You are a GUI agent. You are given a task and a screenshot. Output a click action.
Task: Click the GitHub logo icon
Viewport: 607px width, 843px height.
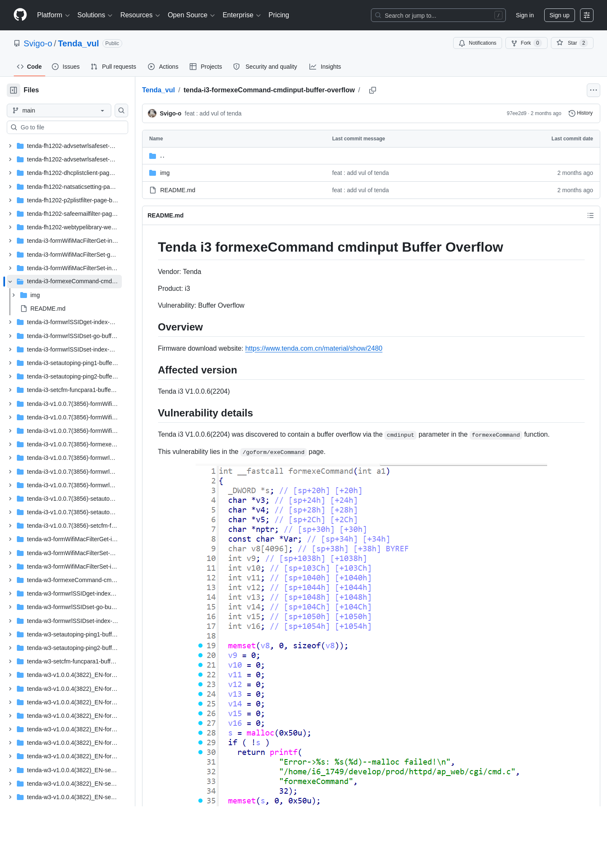[x=20, y=15]
